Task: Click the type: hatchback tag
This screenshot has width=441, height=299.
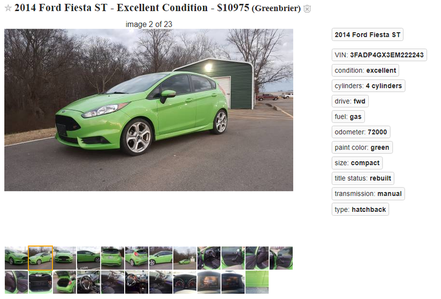Action: coord(361,210)
